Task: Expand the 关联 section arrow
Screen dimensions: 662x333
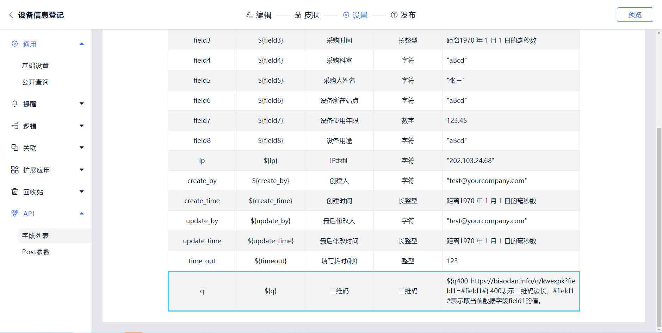Action: click(x=82, y=148)
